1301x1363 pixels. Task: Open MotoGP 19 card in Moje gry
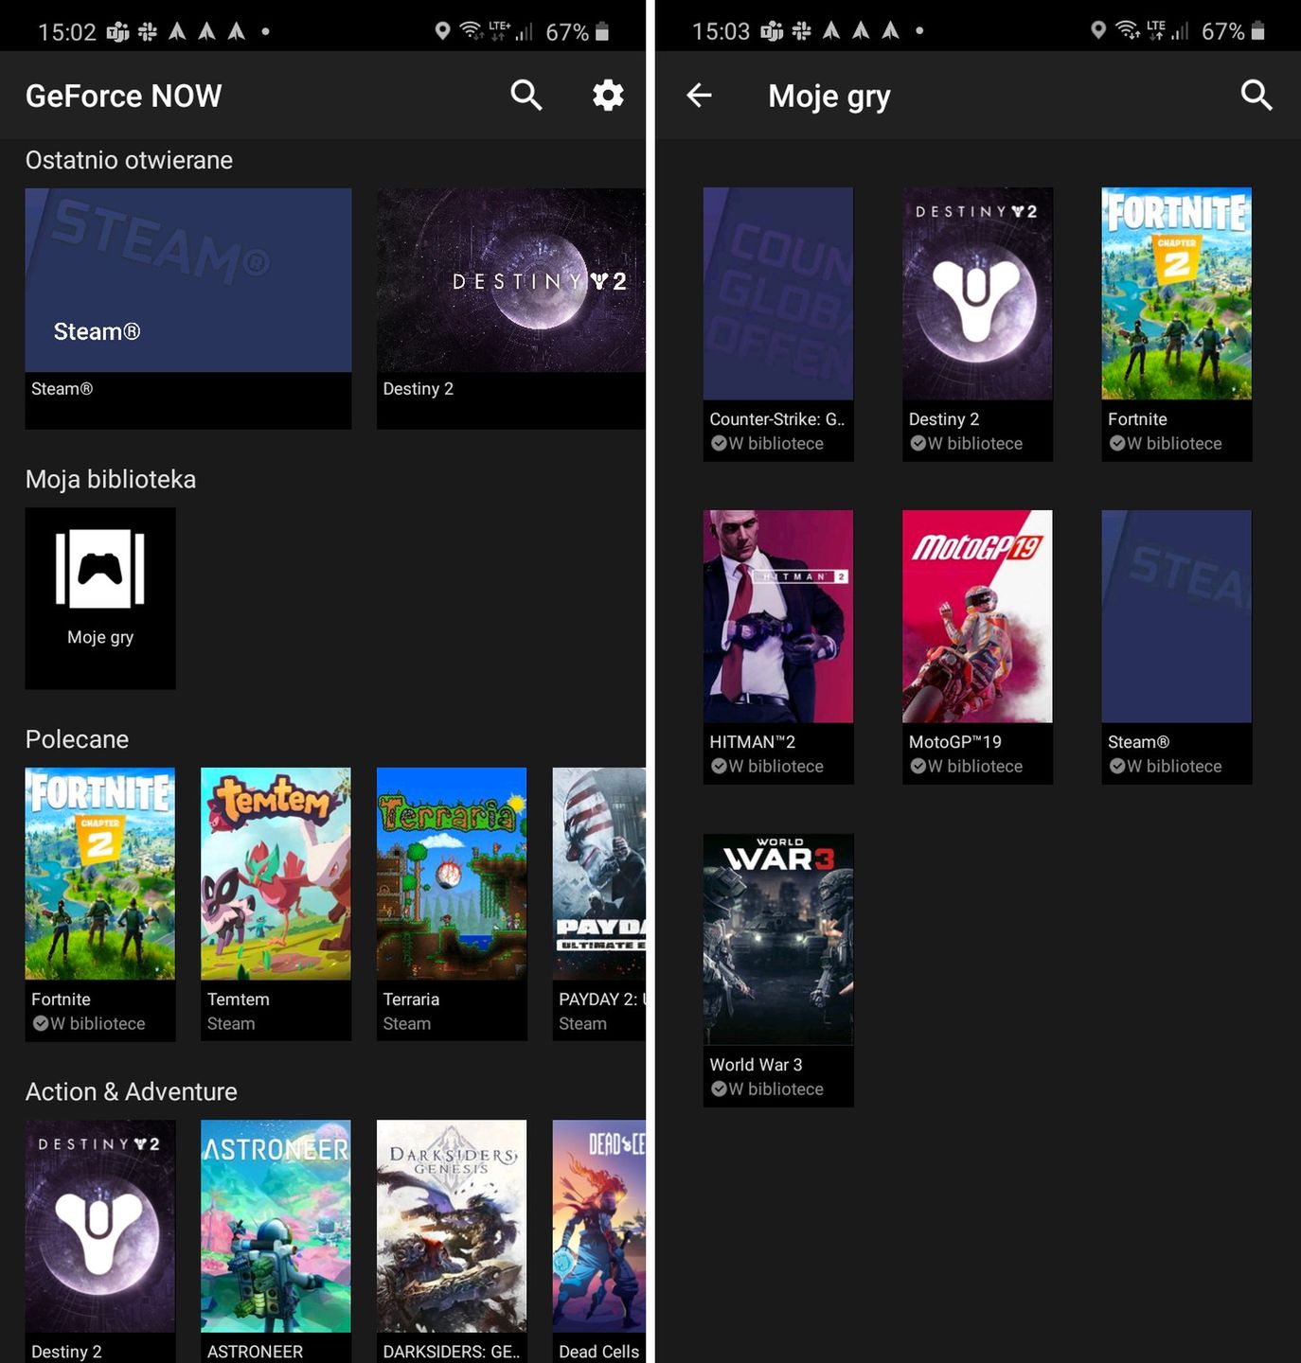[x=977, y=647]
